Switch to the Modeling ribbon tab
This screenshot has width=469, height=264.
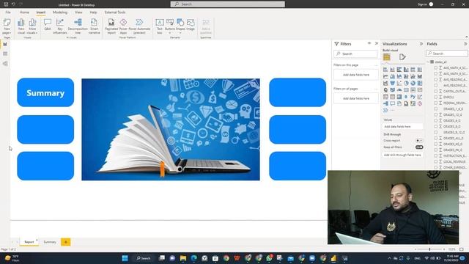click(x=60, y=12)
